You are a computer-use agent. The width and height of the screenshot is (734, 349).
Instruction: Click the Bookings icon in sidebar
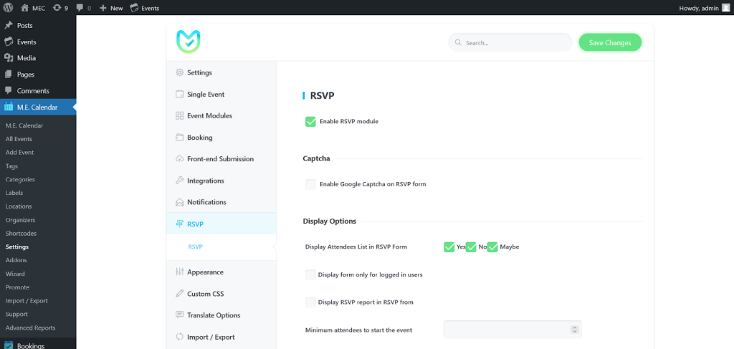tap(9, 345)
